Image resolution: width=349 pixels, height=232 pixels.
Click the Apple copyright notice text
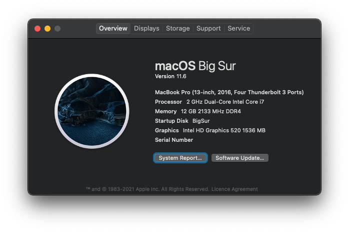click(x=147, y=189)
